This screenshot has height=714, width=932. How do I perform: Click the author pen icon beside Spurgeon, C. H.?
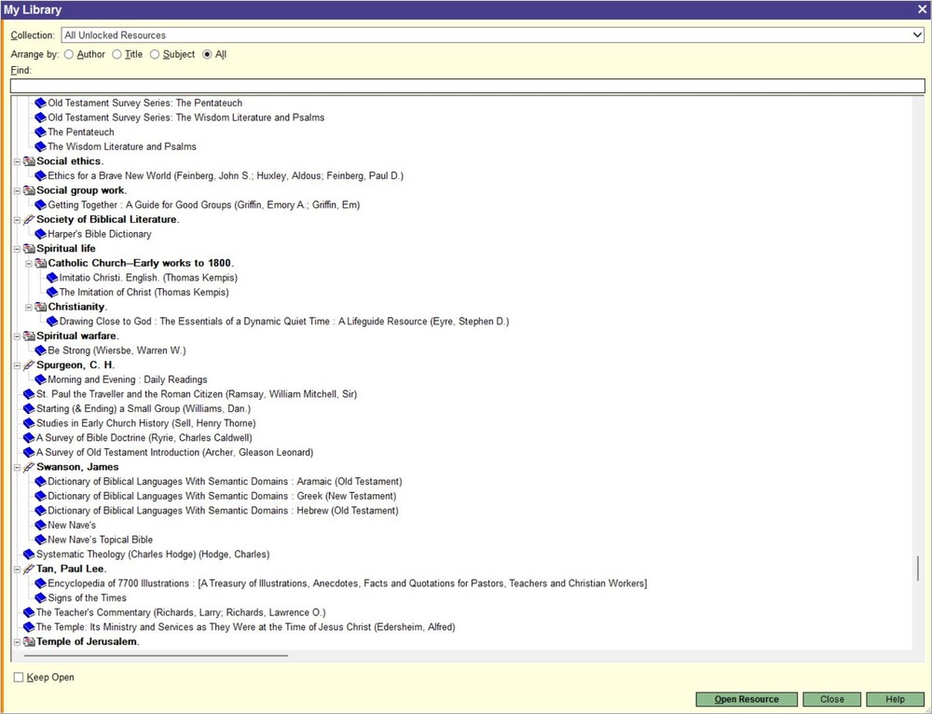pos(29,365)
